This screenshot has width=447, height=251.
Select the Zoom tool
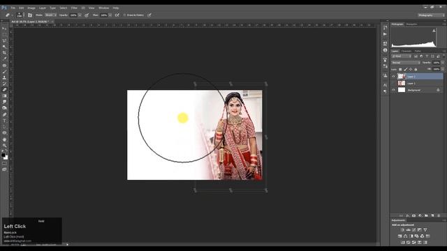tap(4, 146)
